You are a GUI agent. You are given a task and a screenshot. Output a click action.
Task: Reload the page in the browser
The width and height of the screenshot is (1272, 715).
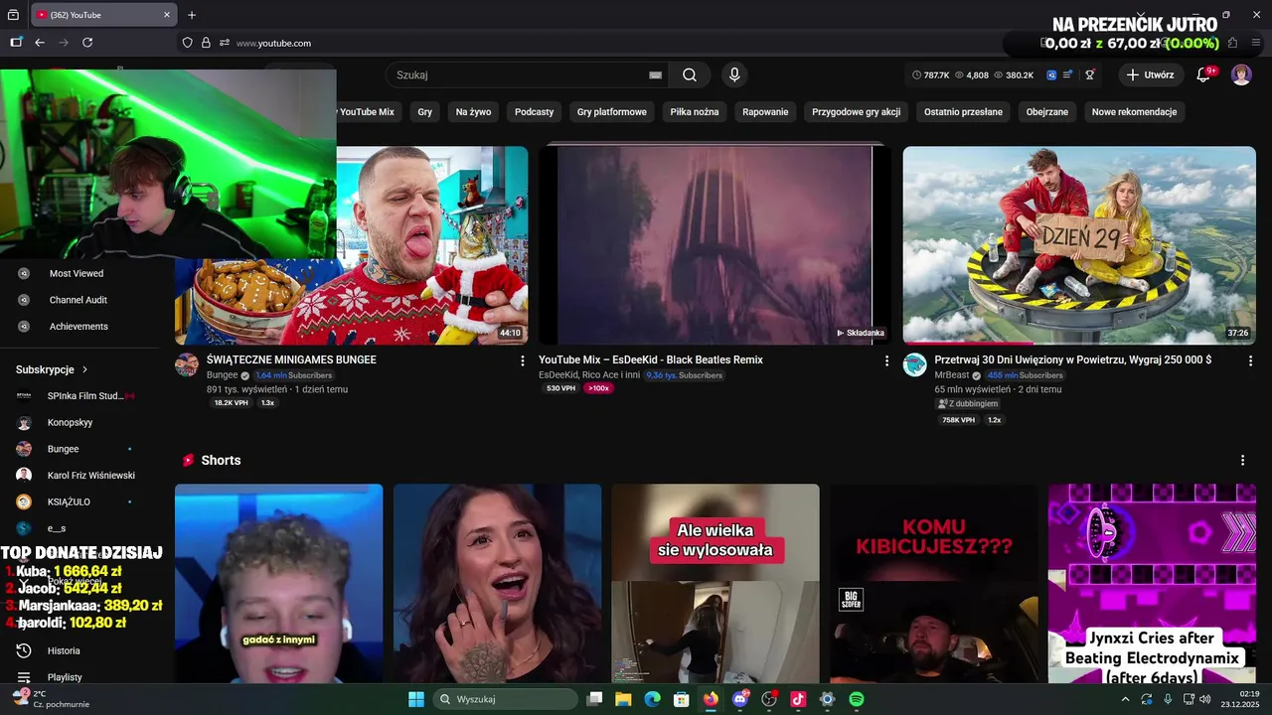point(87,43)
